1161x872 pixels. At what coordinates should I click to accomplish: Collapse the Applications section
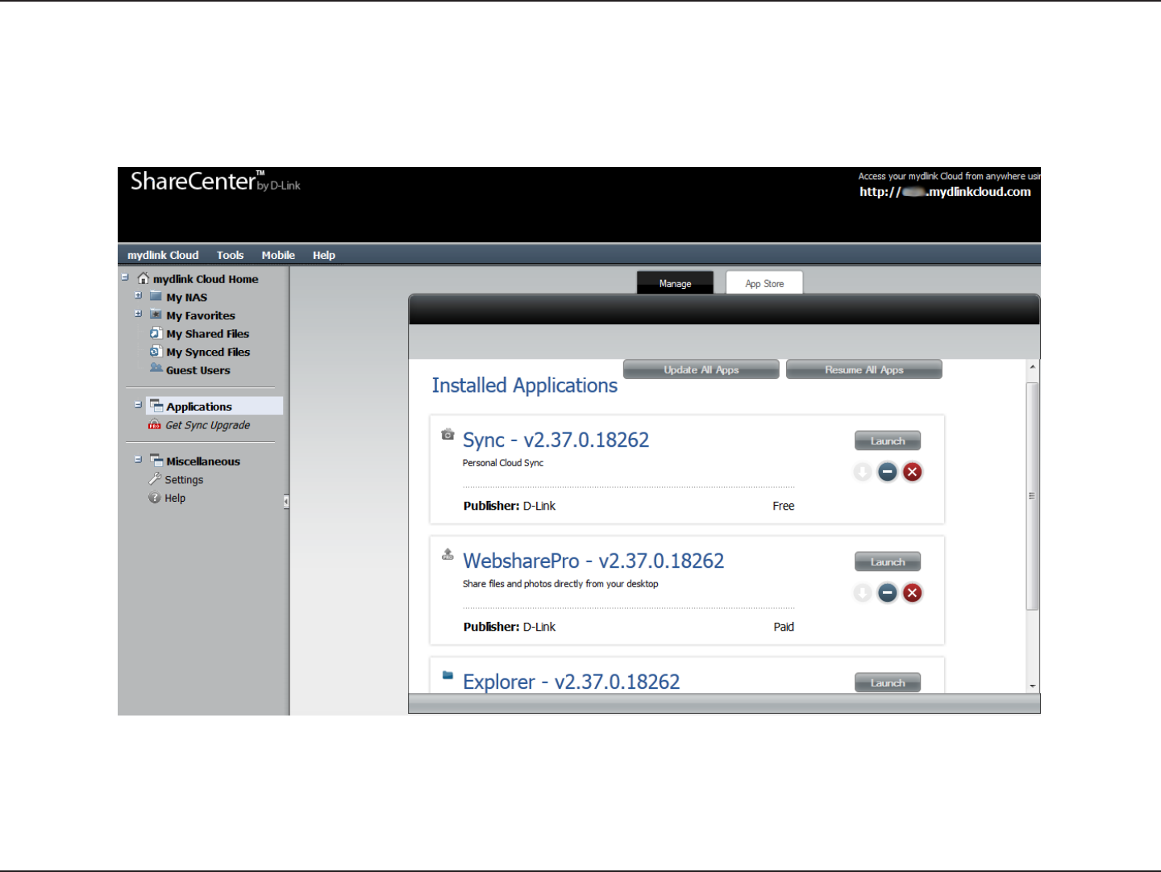click(x=138, y=405)
